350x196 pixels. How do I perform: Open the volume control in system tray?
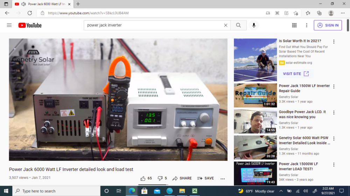click(x=306, y=191)
